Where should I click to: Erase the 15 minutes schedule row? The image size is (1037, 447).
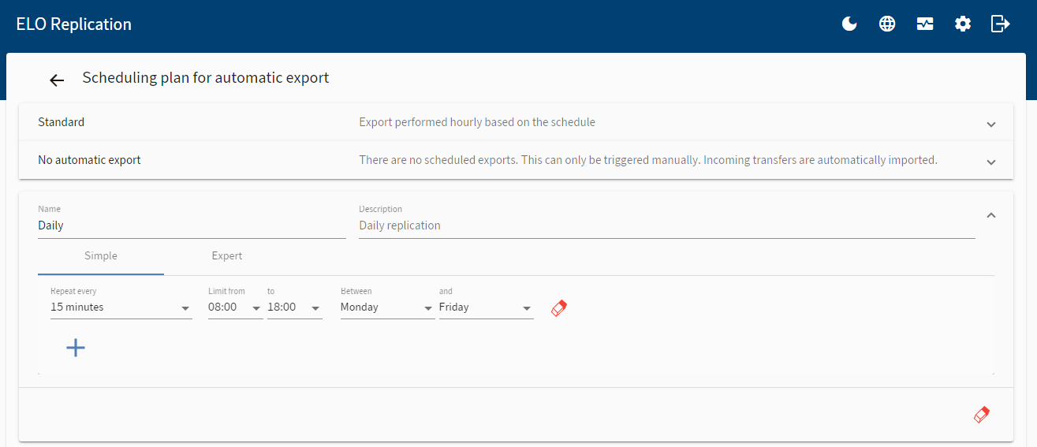[558, 307]
